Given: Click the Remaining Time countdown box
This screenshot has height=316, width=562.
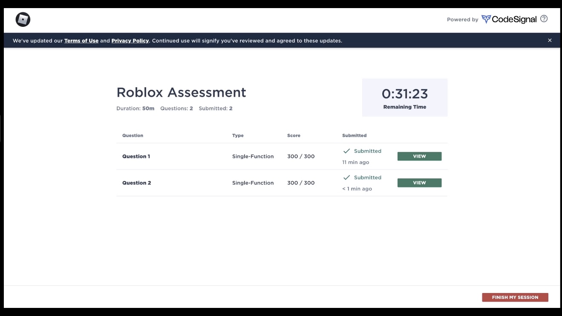Looking at the screenshot, I should [404, 98].
